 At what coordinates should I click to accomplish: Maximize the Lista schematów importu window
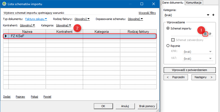142,4
